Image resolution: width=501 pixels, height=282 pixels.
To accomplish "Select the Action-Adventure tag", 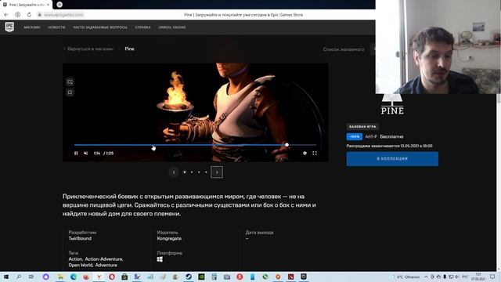I will click(104, 259).
